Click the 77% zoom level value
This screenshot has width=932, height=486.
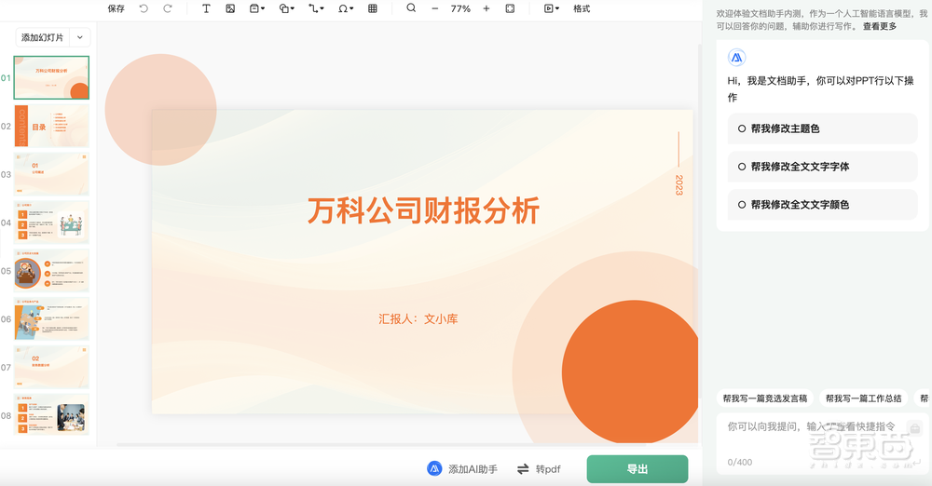click(460, 9)
